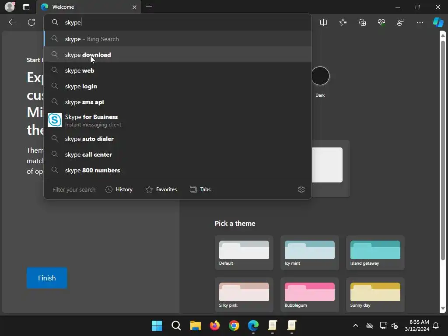Image resolution: width=448 pixels, height=336 pixels.
Task: Select 'skype - Bing Search' suggestion
Action: 178,39
